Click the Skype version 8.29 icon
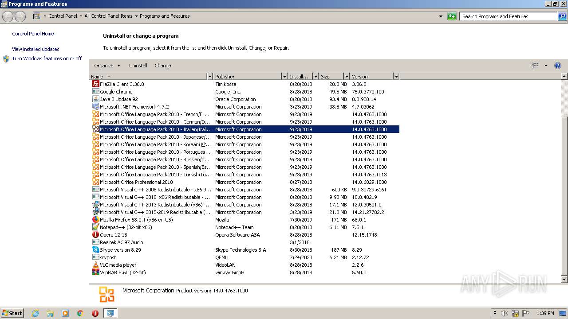 coord(95,250)
